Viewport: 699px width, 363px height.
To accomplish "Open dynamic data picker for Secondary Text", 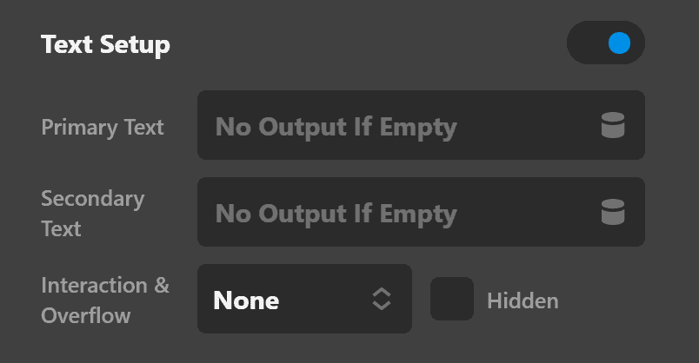I will 613,212.
